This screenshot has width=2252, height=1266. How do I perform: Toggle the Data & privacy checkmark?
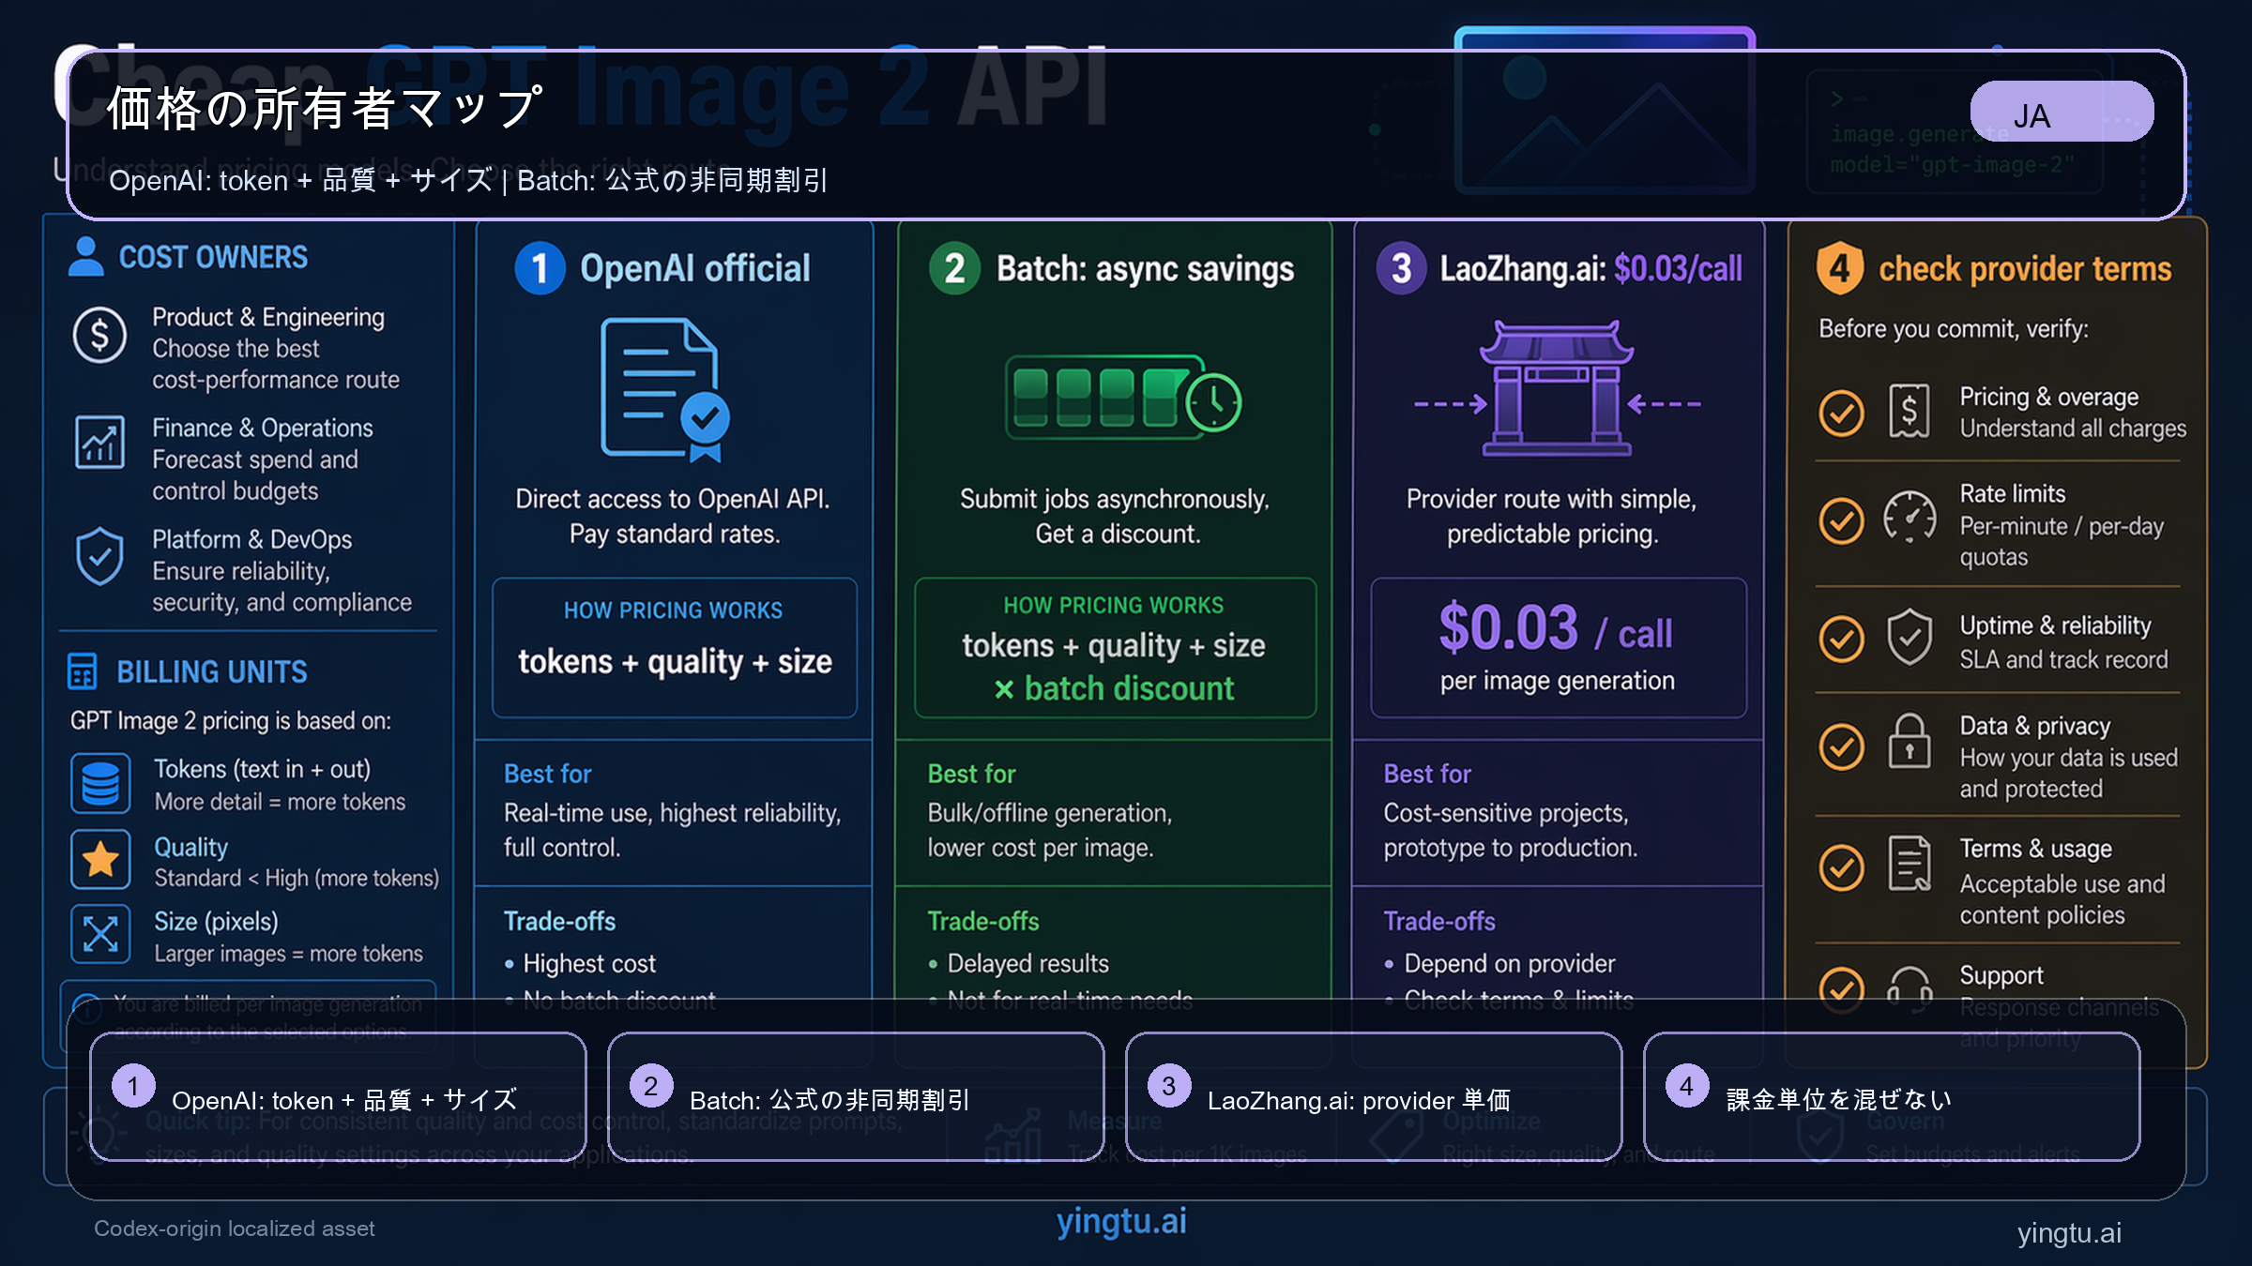click(x=1840, y=745)
